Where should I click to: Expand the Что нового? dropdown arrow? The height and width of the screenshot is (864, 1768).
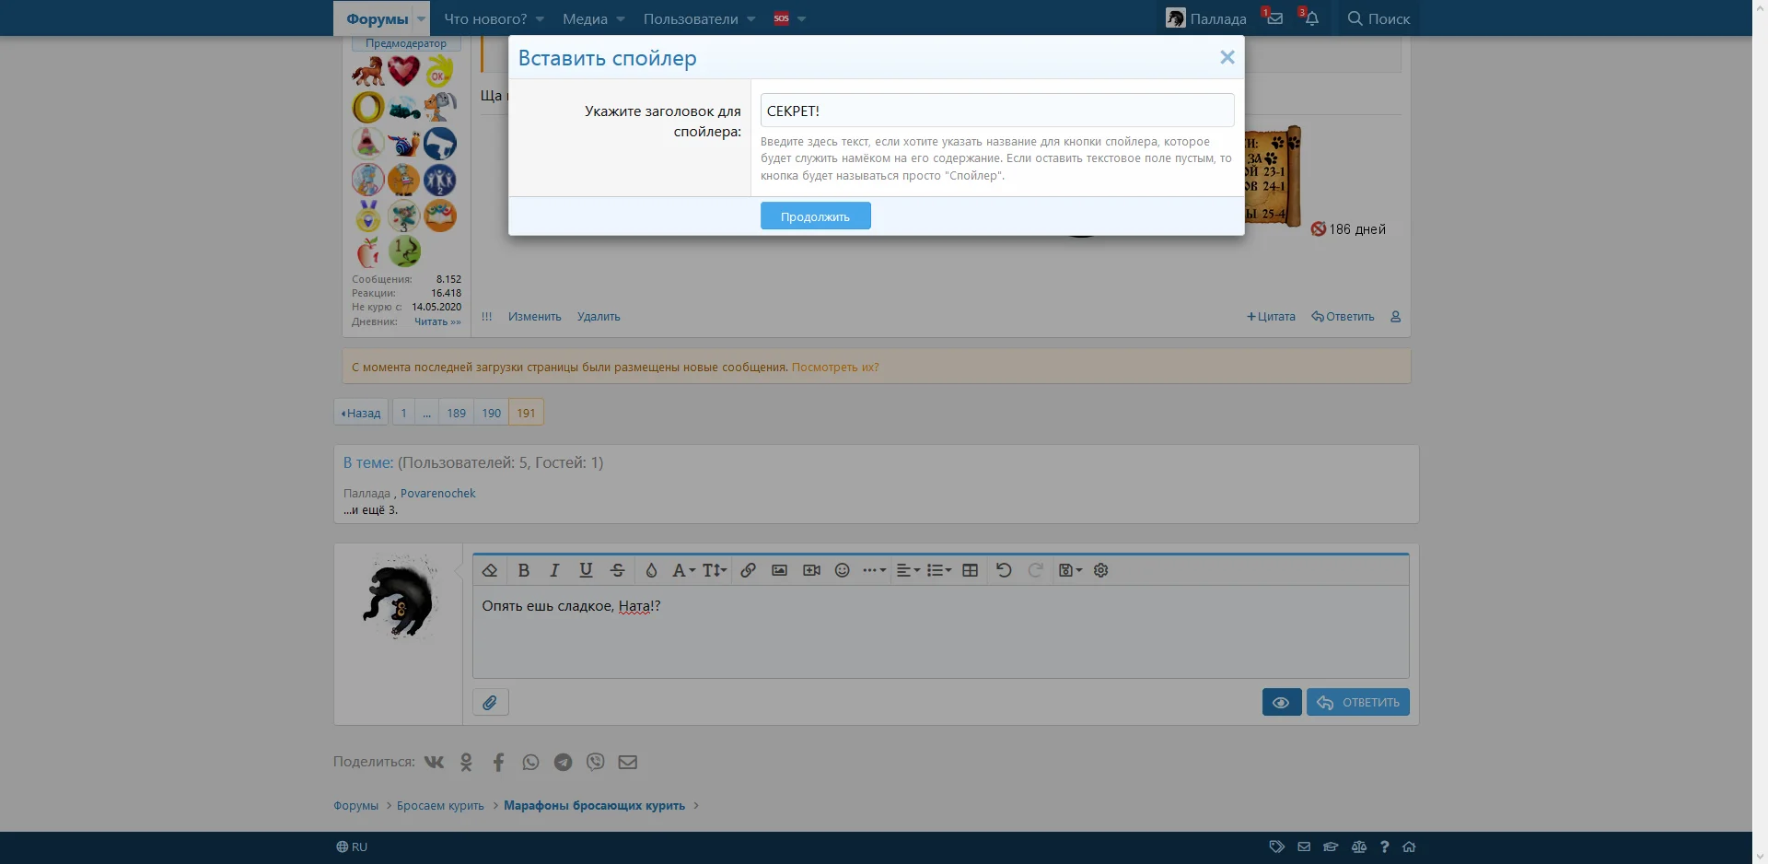tap(540, 18)
